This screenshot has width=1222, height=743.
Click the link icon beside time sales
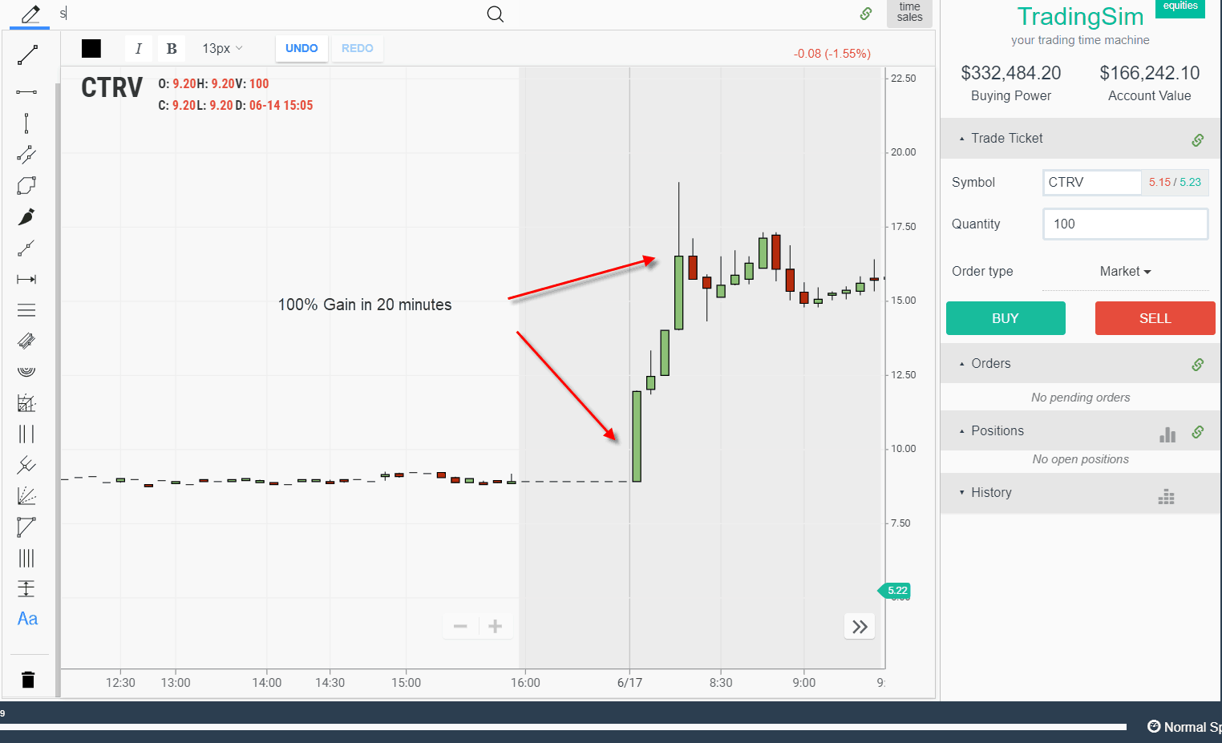coord(866,14)
